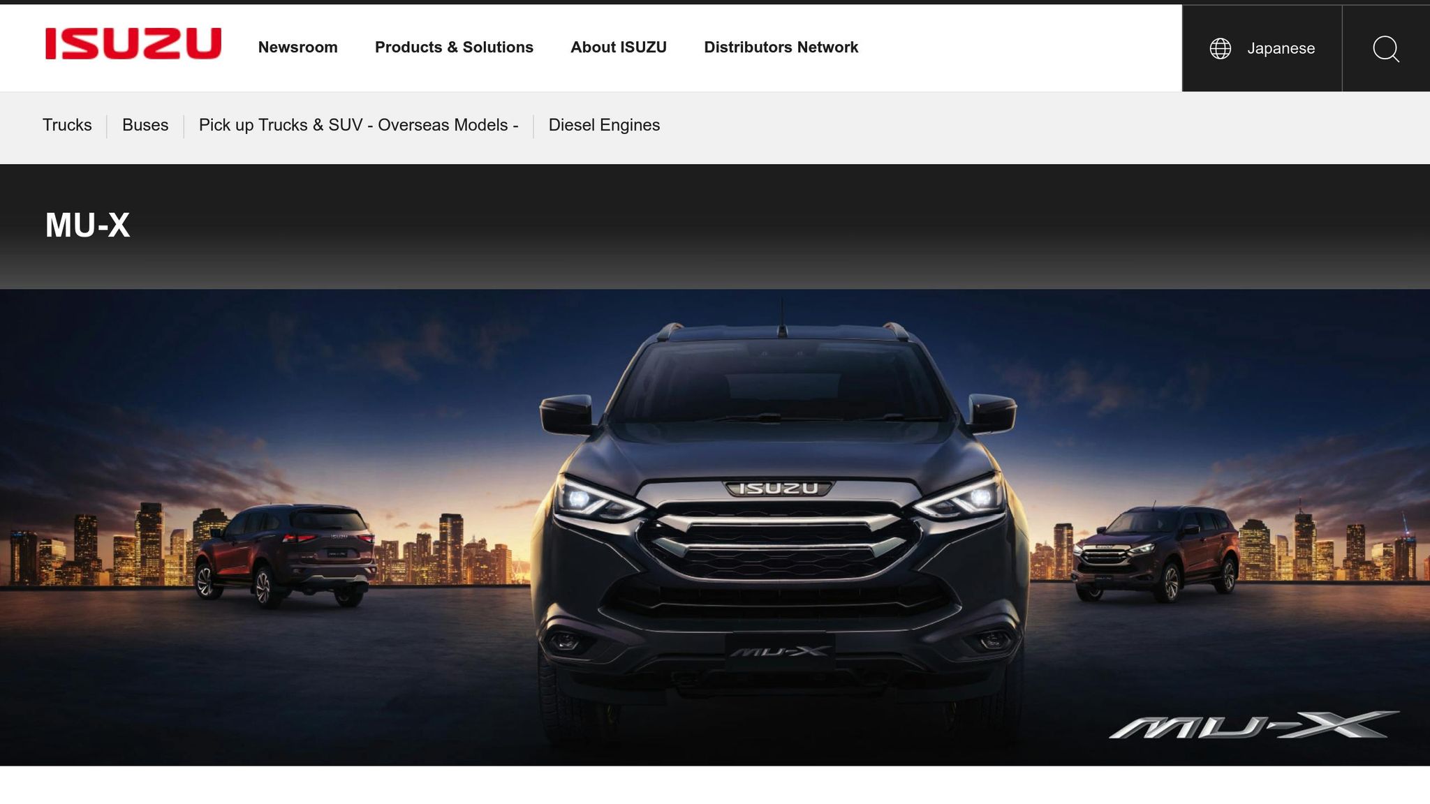Click the MU-X page heading

coord(88,225)
